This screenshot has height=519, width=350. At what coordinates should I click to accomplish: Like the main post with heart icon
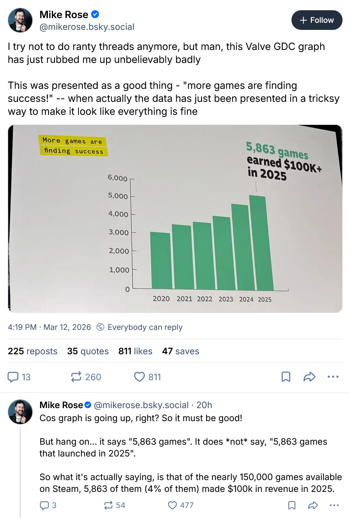(x=139, y=377)
